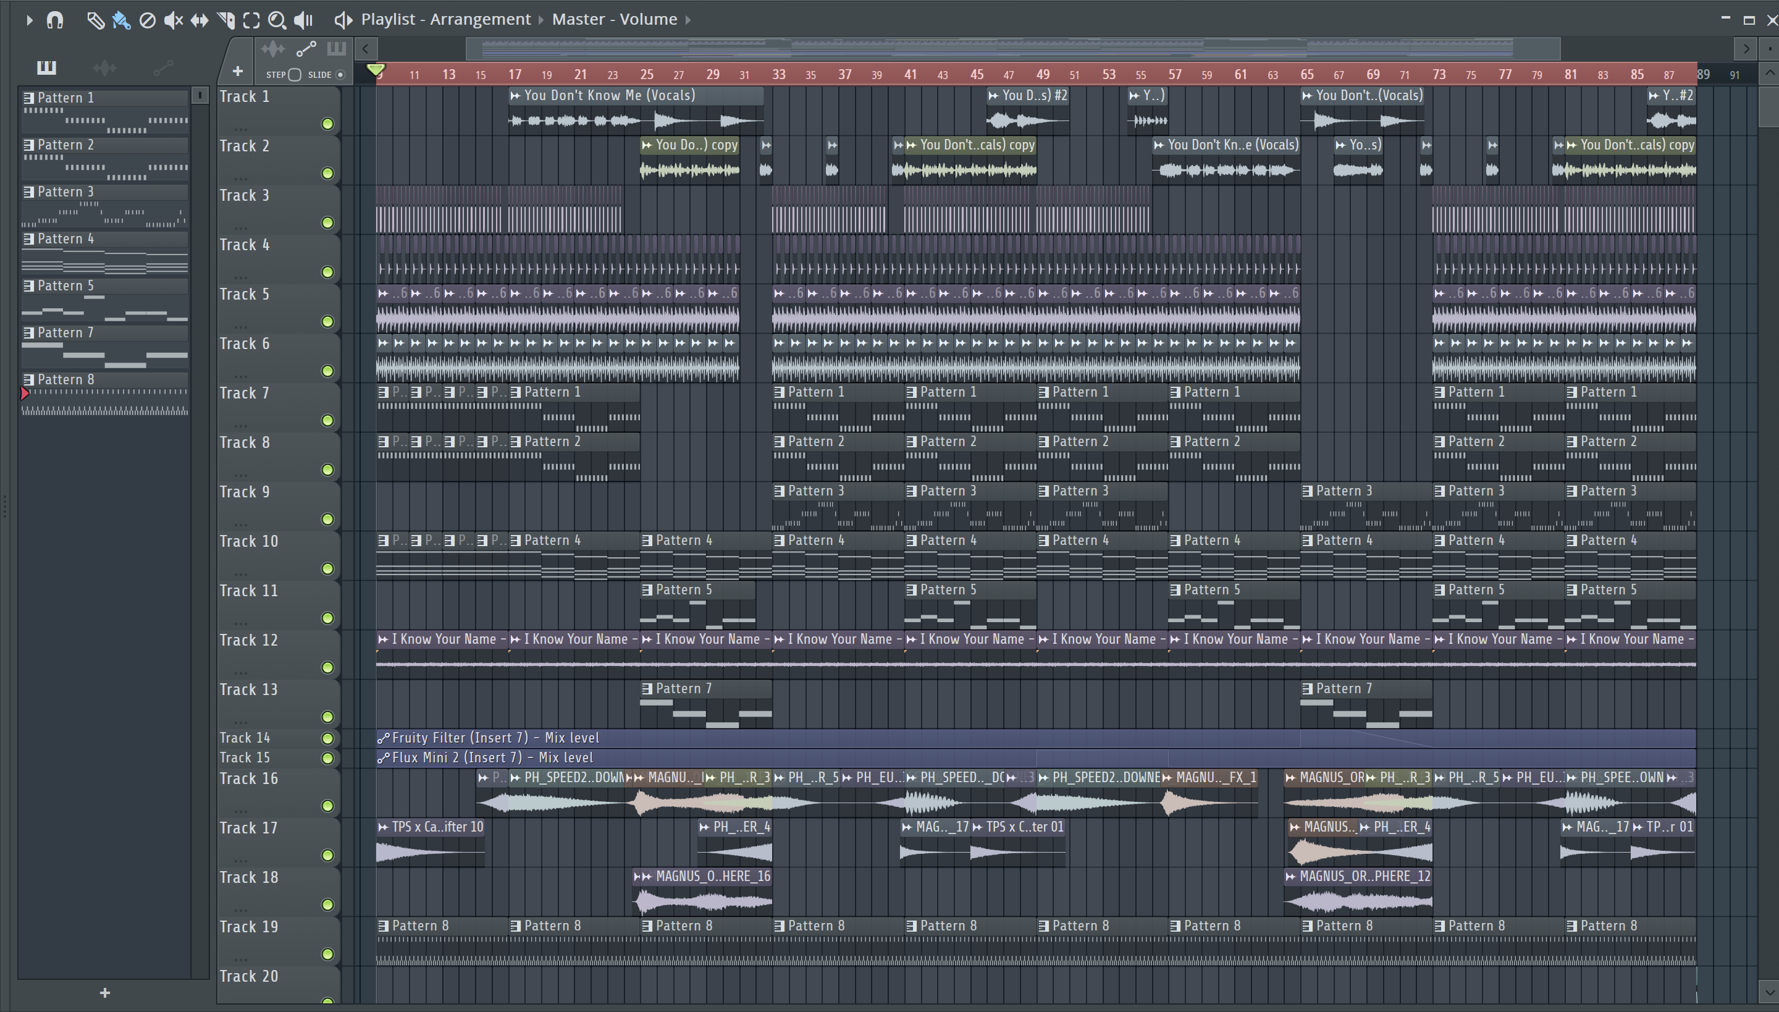
Task: Click the speaker icon before Playlist title
Action: [343, 20]
